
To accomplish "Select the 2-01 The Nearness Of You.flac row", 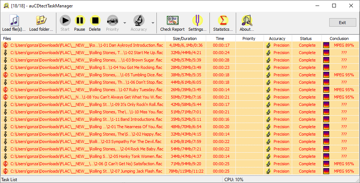I will [180, 127].
